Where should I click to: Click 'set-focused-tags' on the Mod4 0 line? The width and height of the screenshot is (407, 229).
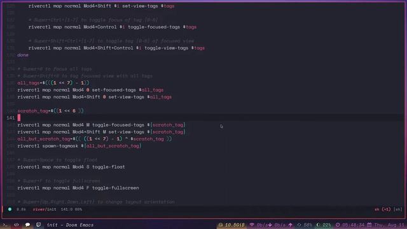pos(114,90)
